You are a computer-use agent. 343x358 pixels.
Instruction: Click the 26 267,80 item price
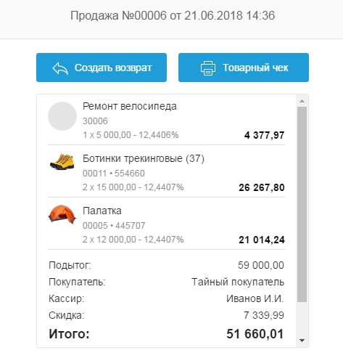262,187
